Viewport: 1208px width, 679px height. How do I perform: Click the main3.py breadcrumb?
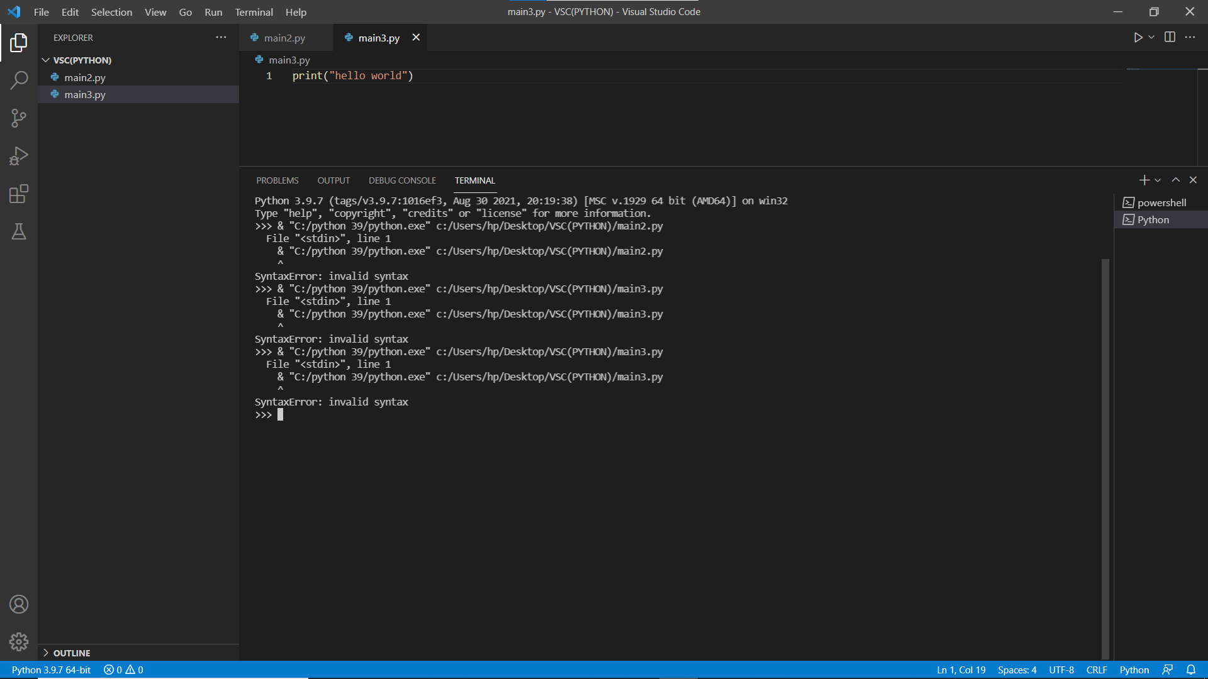(x=289, y=60)
